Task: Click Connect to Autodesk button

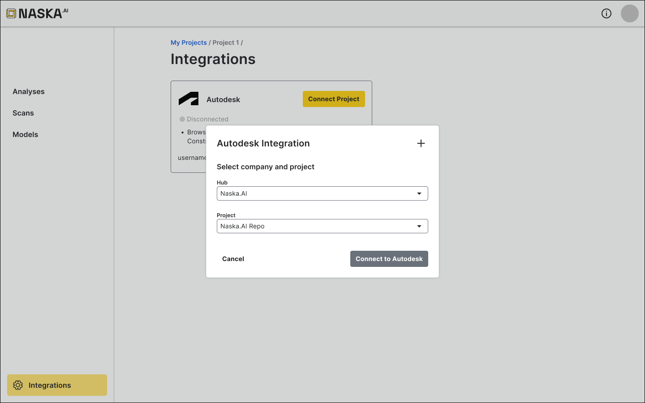Action: [x=389, y=259]
